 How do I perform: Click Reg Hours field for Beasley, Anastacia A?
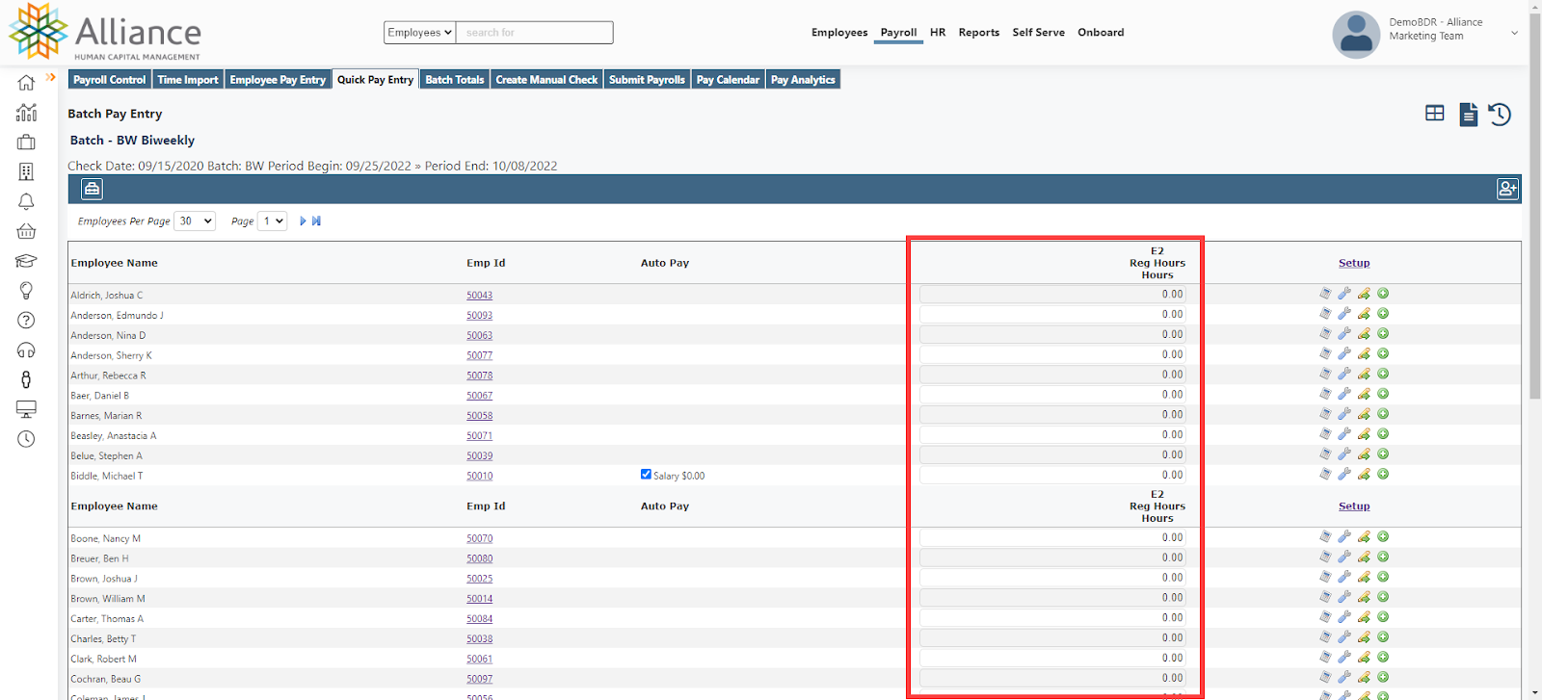tap(1052, 435)
